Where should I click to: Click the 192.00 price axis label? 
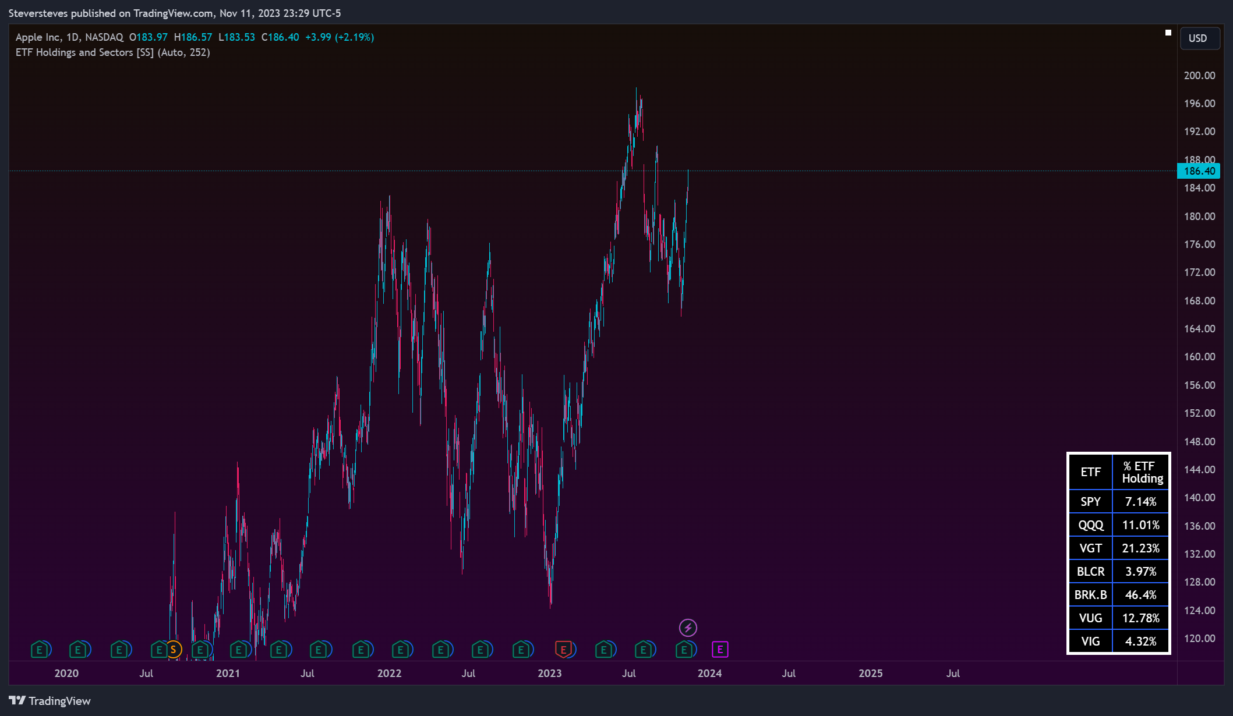click(x=1200, y=132)
